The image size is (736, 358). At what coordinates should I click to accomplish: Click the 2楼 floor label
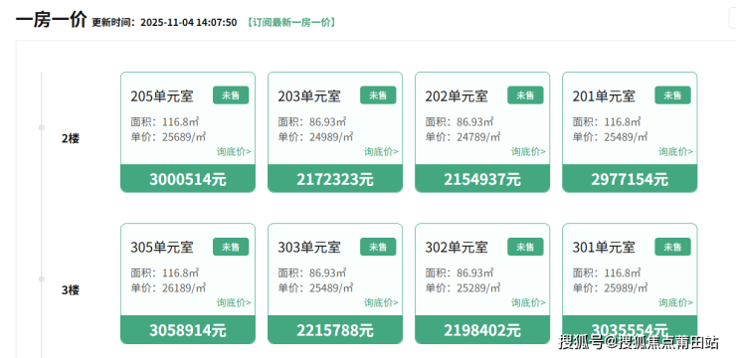coord(71,139)
